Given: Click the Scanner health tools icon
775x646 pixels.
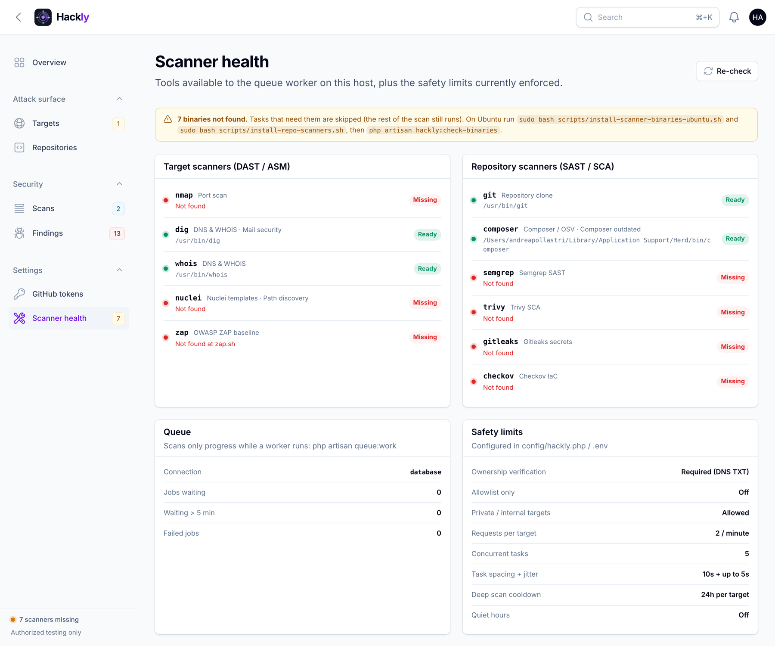Looking at the screenshot, I should (19, 318).
